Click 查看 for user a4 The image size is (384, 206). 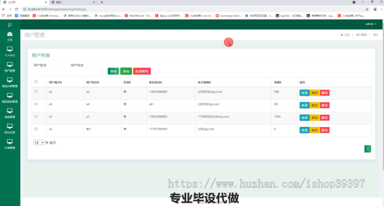pos(304,105)
